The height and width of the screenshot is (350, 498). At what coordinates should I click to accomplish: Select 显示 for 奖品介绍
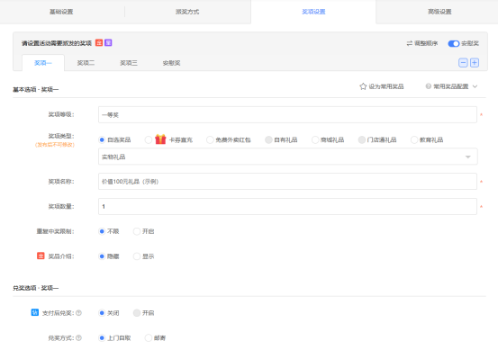coord(137,256)
